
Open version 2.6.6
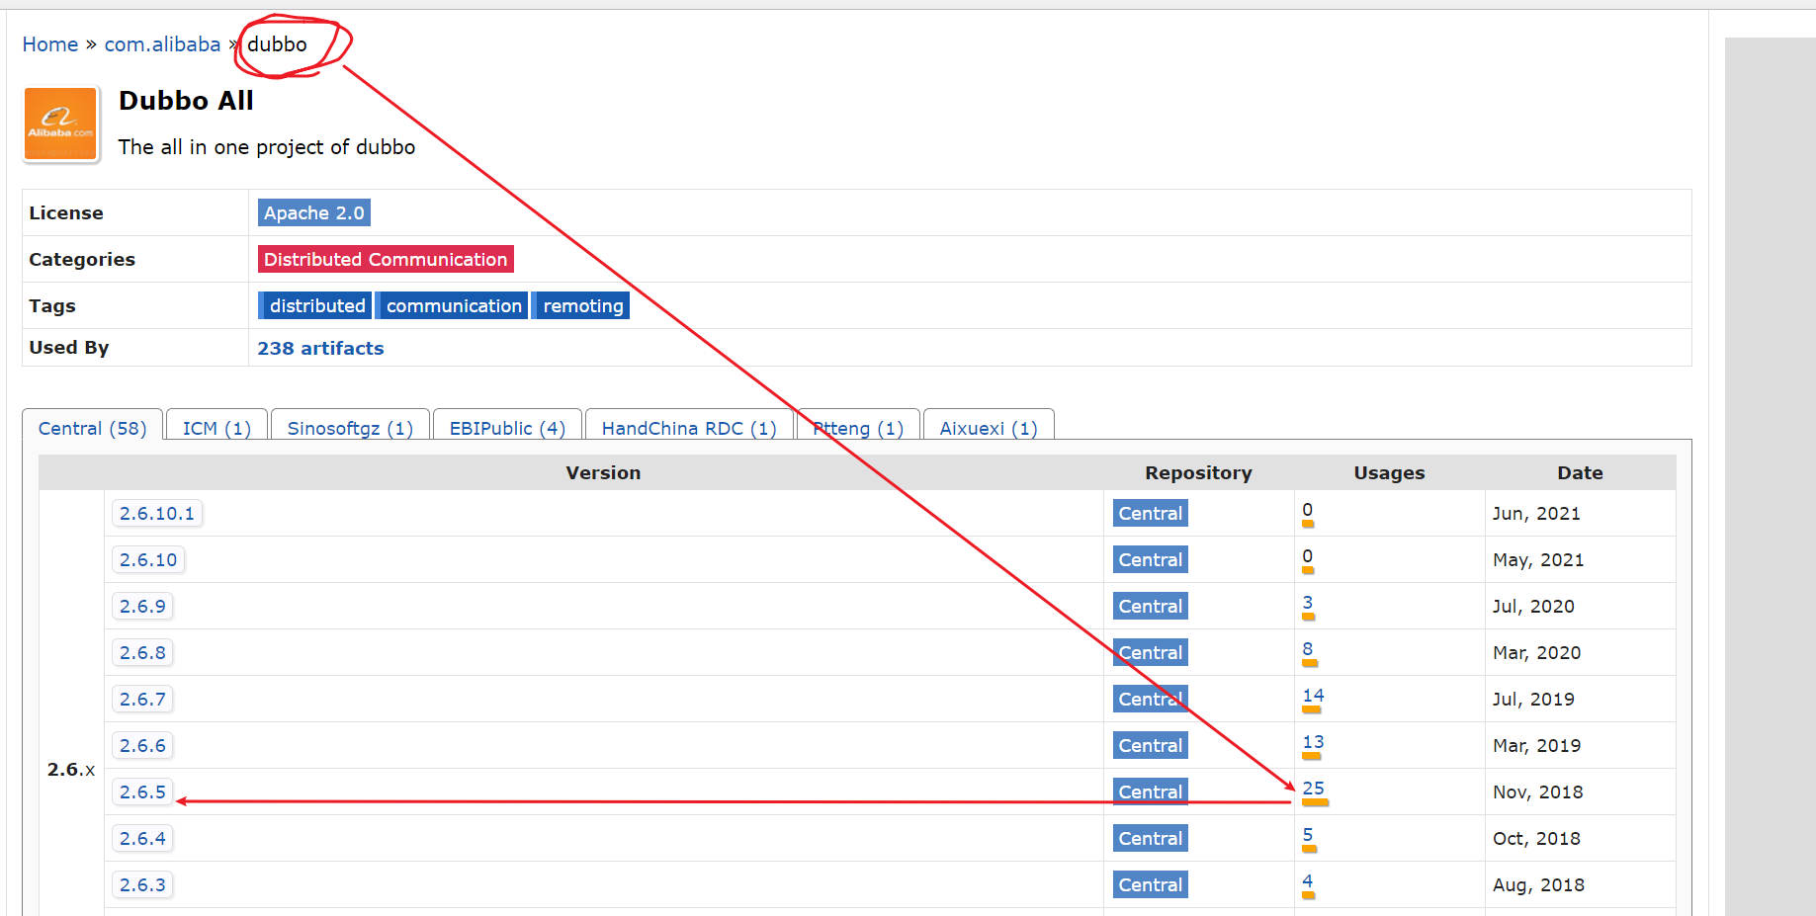point(142,745)
